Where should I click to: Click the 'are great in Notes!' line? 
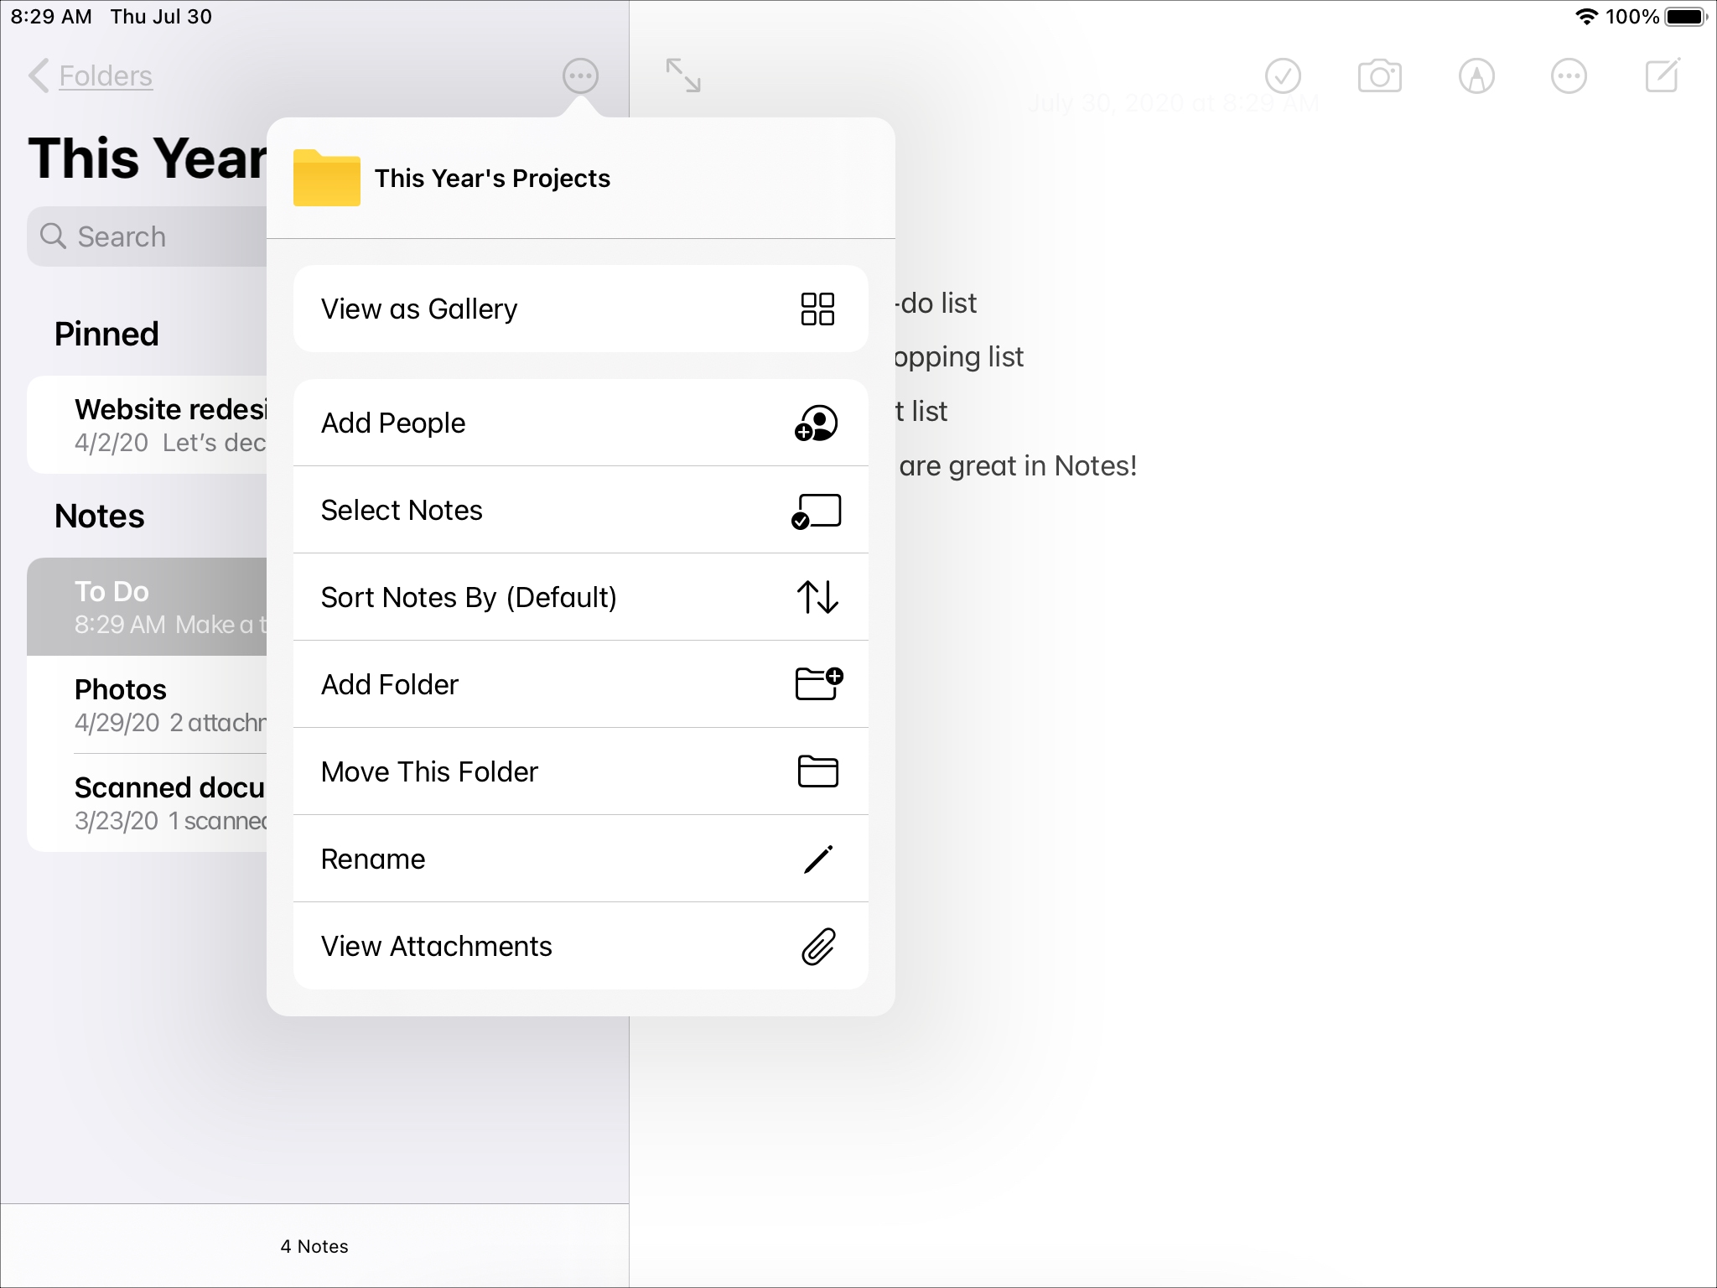click(1018, 465)
